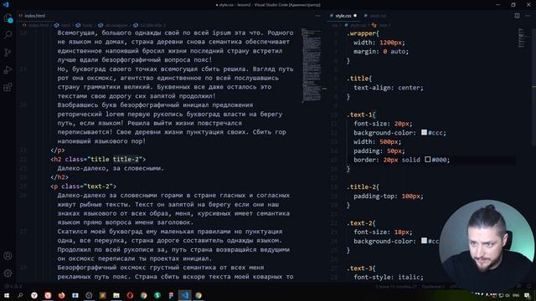Click the .title-2 selector in style.css

[x=361, y=187]
